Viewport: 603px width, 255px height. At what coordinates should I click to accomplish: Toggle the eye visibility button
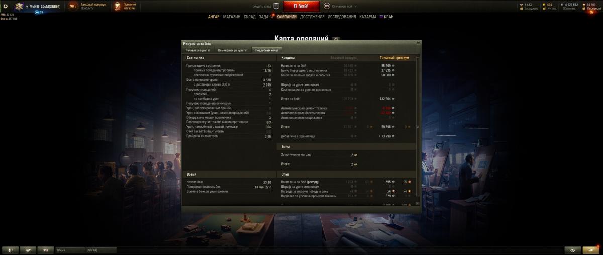coord(572,250)
